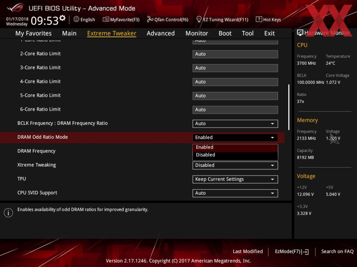Viewport: 357px width, 267px height.
Task: Click the 12.096 V reading
Action: coord(305,194)
